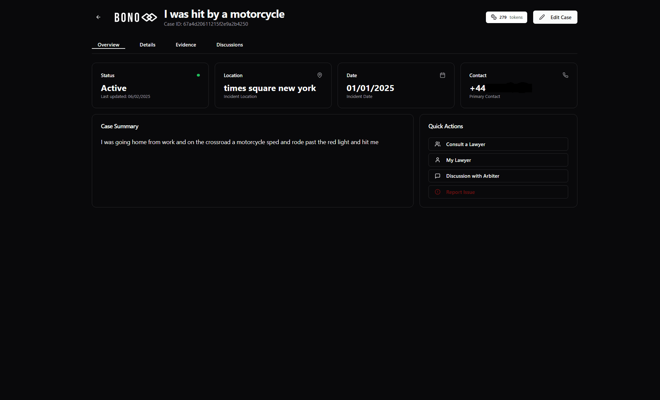Click Report Issue
Image resolution: width=660 pixels, height=400 pixels.
pos(498,192)
